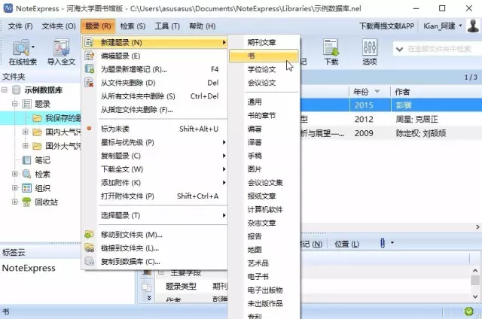
Task: Collapse the 示例数据库 tree node
Action: [x=5, y=90]
